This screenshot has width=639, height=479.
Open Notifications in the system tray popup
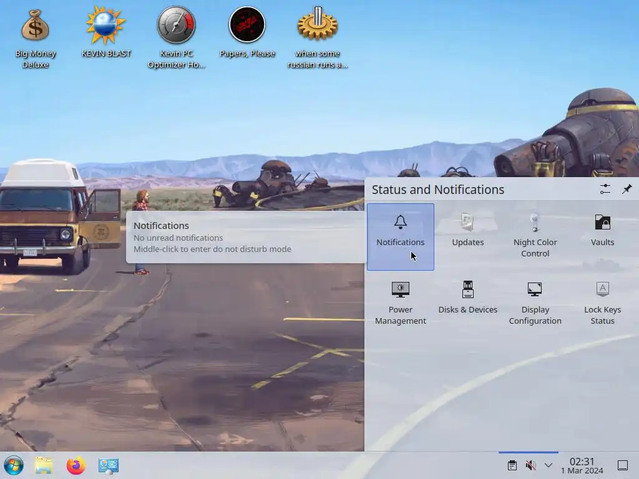point(400,236)
